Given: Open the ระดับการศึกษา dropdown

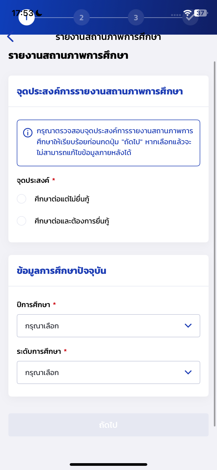Looking at the screenshot, I should pos(108,372).
